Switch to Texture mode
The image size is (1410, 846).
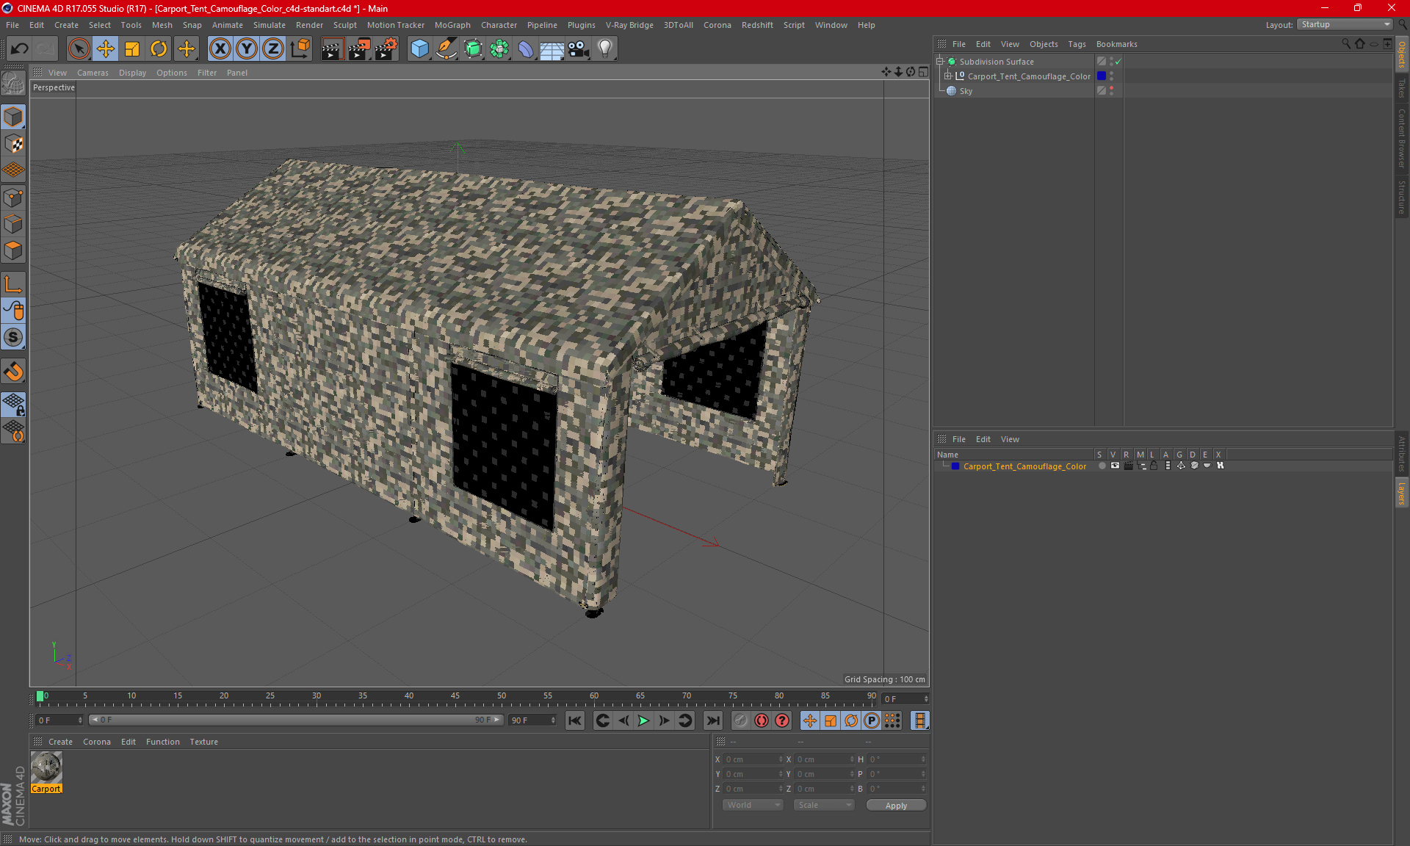pos(13,144)
